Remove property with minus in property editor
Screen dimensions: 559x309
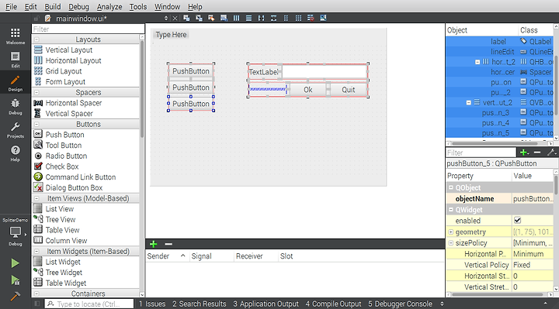pos(537,153)
